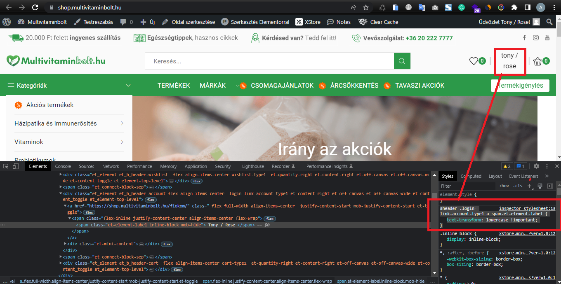Click the blue issues counter 1

(520, 166)
